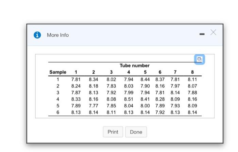Click tube number 5 column header
The width and height of the screenshot is (238, 152).
[145, 72]
